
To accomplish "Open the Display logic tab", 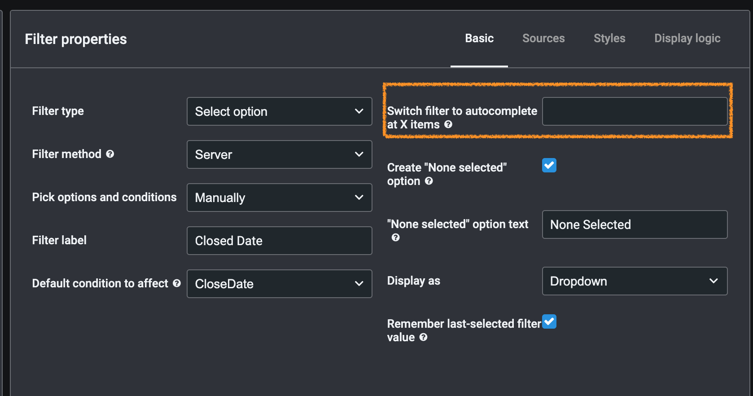I will [x=687, y=39].
